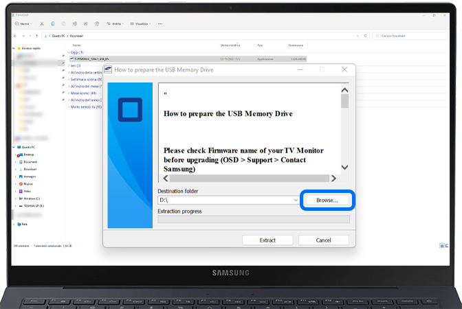Sort by the Ultima modifica column header

[230, 45]
